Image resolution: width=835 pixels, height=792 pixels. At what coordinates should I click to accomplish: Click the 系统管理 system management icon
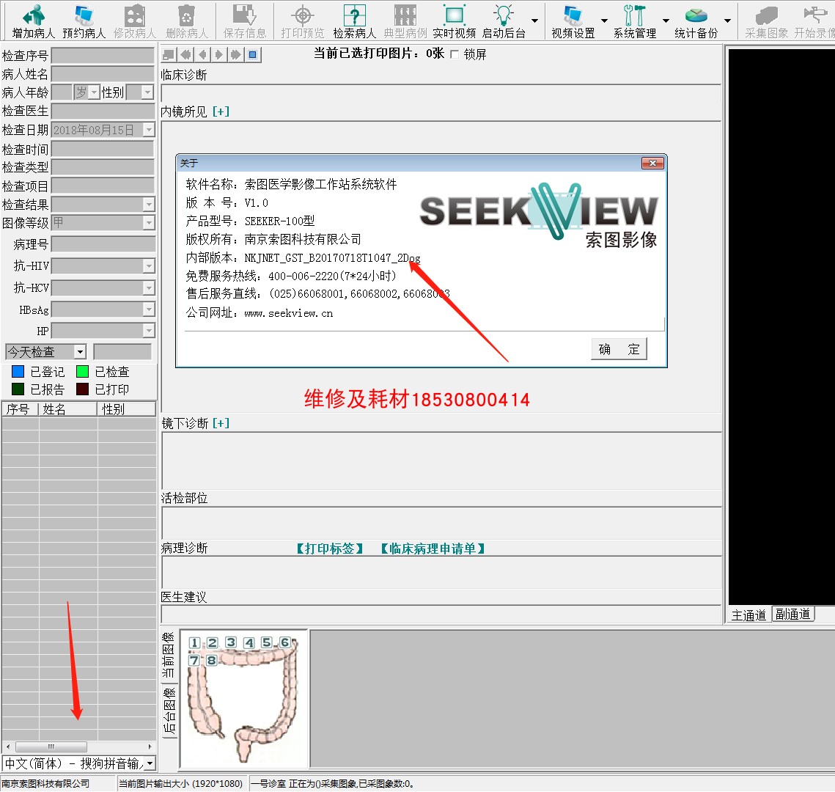[634, 21]
